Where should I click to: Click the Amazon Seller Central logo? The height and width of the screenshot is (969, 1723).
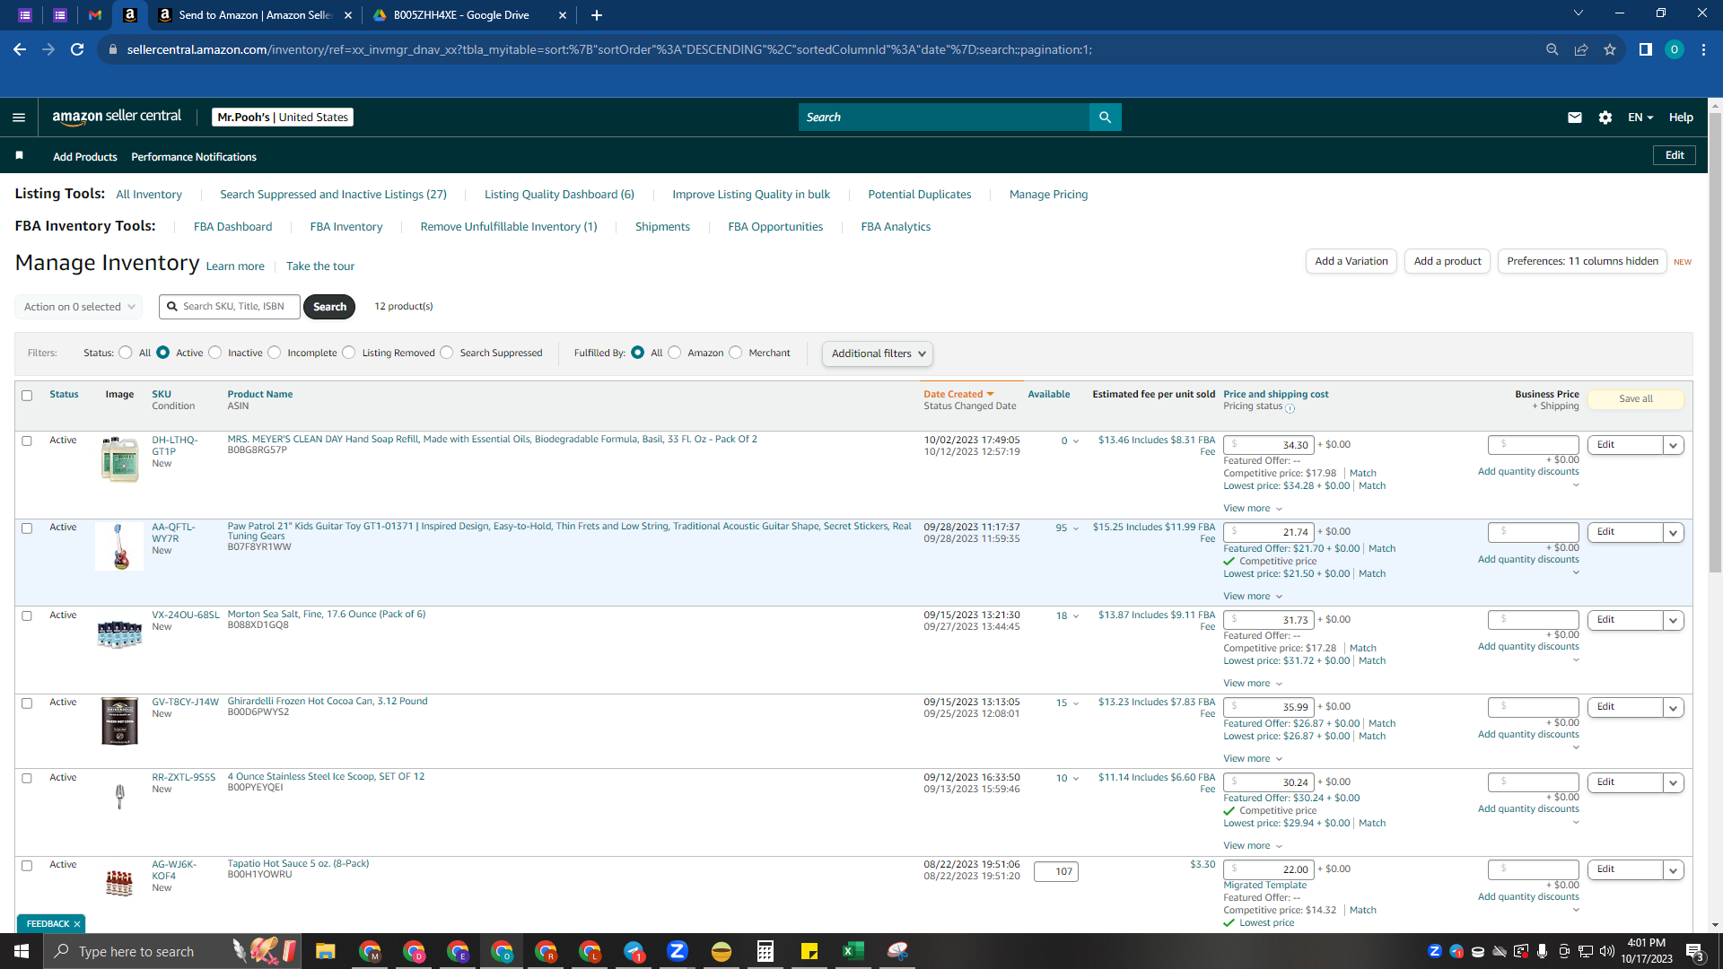point(117,117)
